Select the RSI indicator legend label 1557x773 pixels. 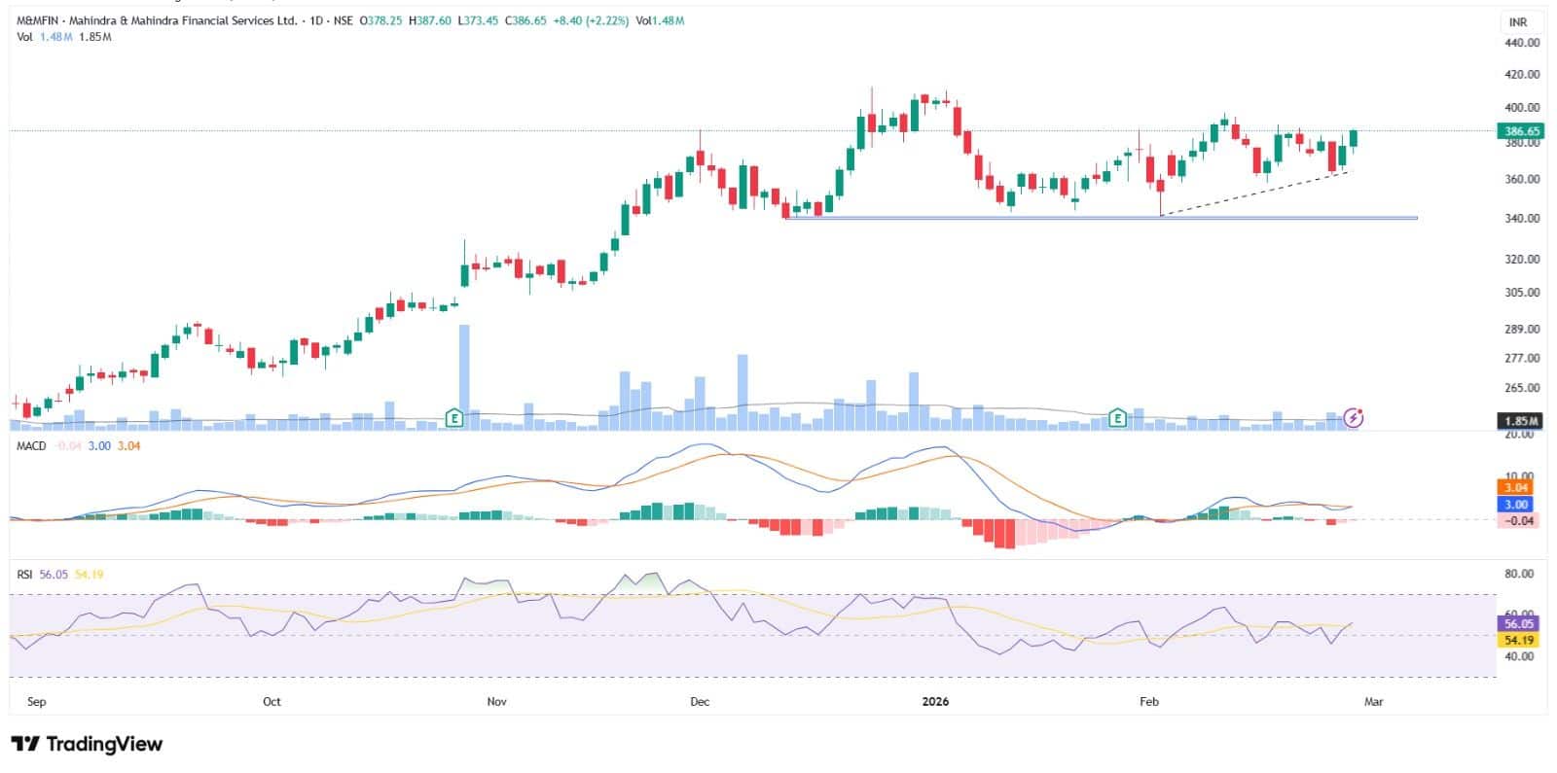click(24, 575)
